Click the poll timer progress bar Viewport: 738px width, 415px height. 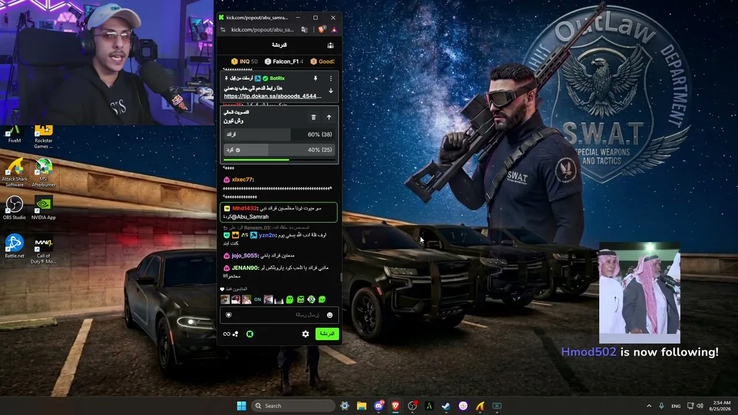coord(279,160)
